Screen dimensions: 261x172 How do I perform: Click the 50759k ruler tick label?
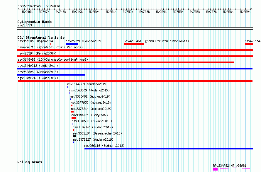pyautogui.click(x=245, y=12)
